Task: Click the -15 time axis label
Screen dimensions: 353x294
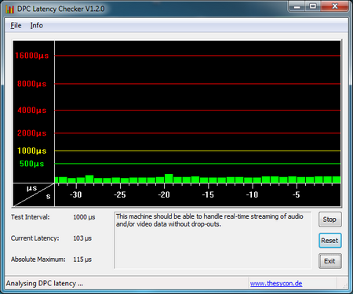Action: pyautogui.click(x=208, y=194)
